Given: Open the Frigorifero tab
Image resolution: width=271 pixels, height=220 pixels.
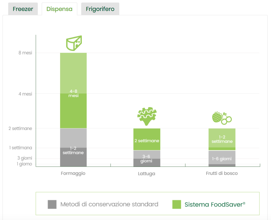Looking at the screenshot, I should point(100,9).
